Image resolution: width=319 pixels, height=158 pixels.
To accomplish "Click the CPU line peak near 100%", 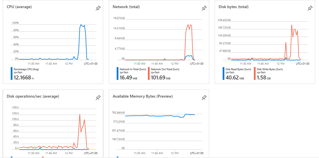I will (x=81, y=25).
